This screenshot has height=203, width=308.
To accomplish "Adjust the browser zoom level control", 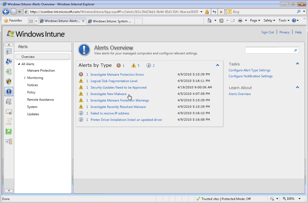I will (291, 199).
